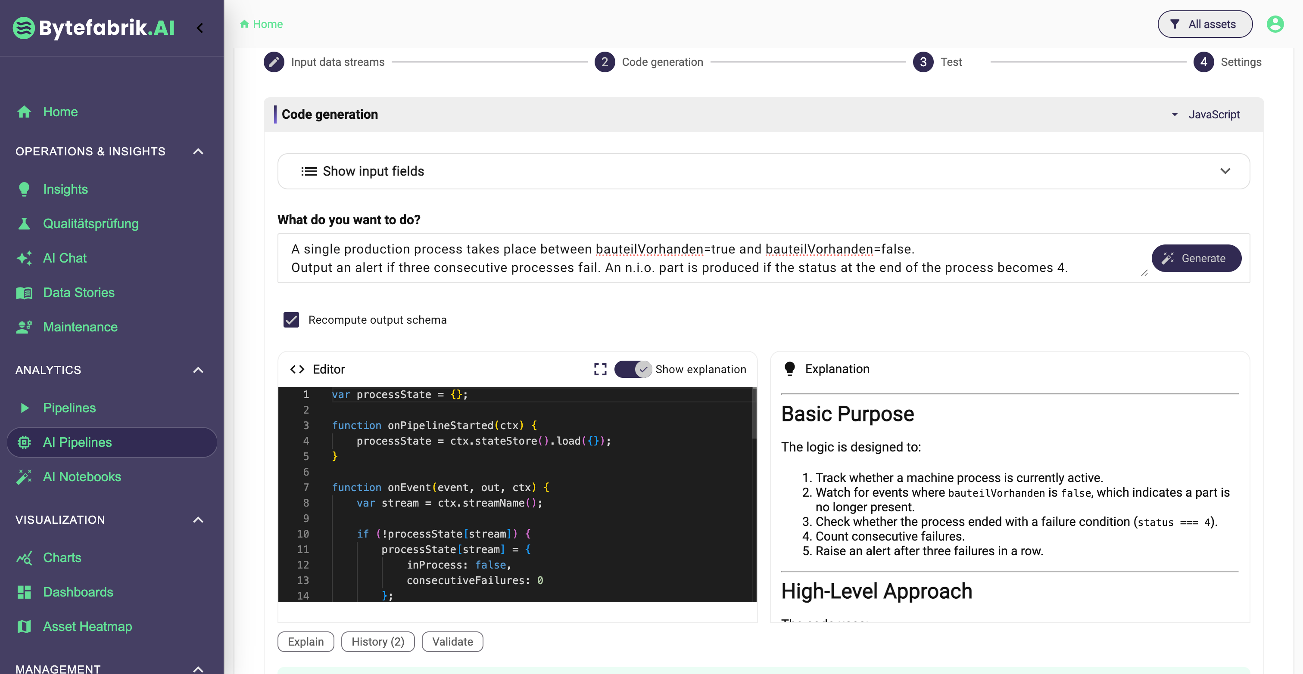Click the AI Notebooks wand icon

[24, 476]
